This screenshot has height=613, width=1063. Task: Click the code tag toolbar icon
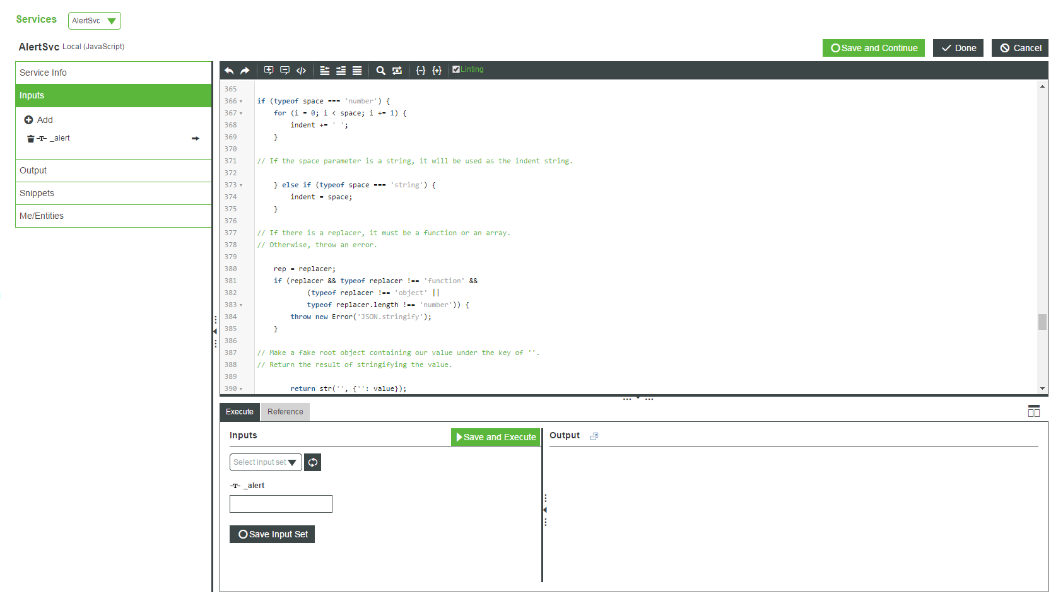(x=302, y=71)
